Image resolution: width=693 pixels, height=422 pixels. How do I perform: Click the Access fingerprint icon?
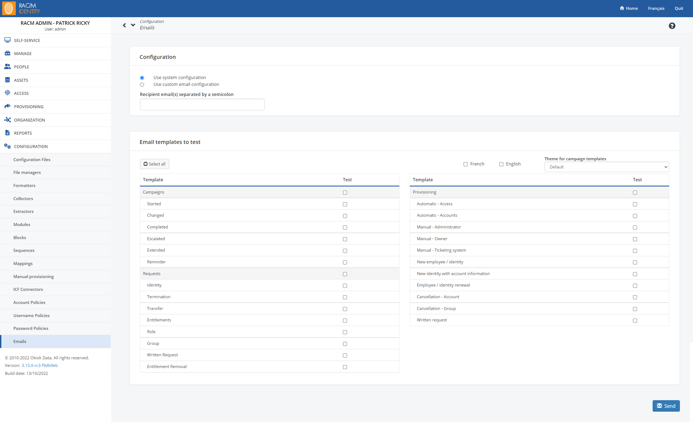coord(8,93)
